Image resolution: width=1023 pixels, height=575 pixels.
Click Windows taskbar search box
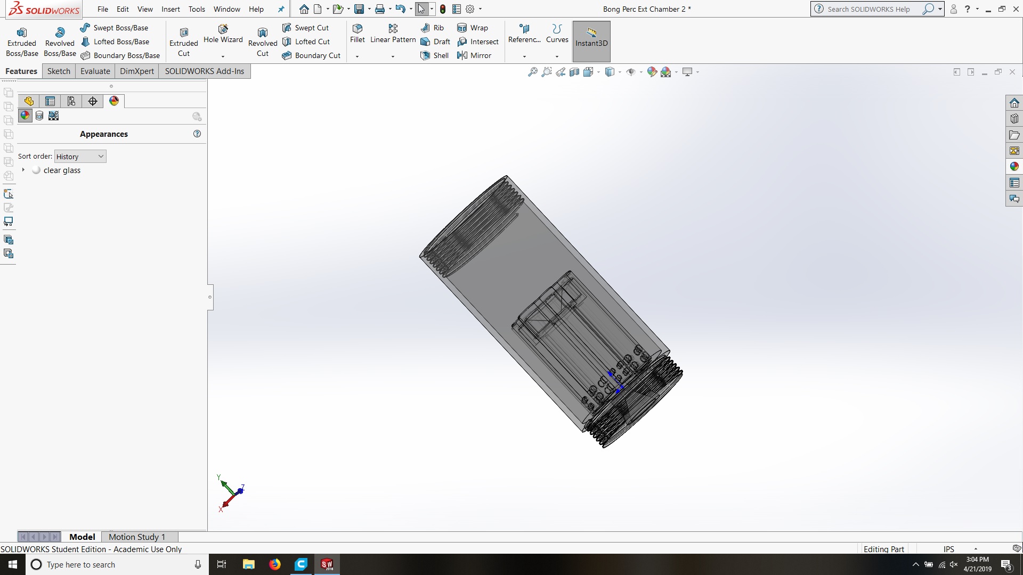click(x=117, y=564)
